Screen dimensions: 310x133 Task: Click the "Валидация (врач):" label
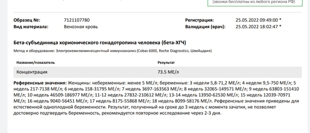205,27
